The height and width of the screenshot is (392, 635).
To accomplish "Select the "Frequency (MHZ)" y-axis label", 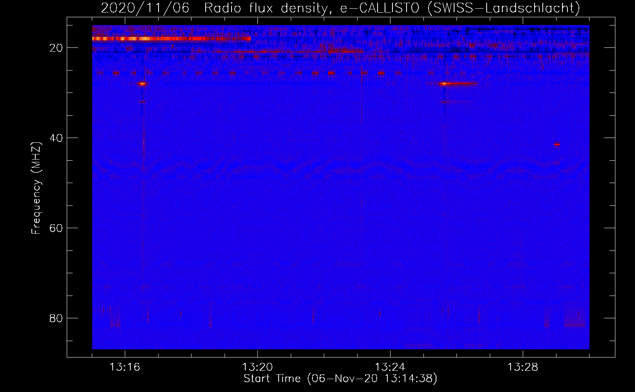I will 36,188.
